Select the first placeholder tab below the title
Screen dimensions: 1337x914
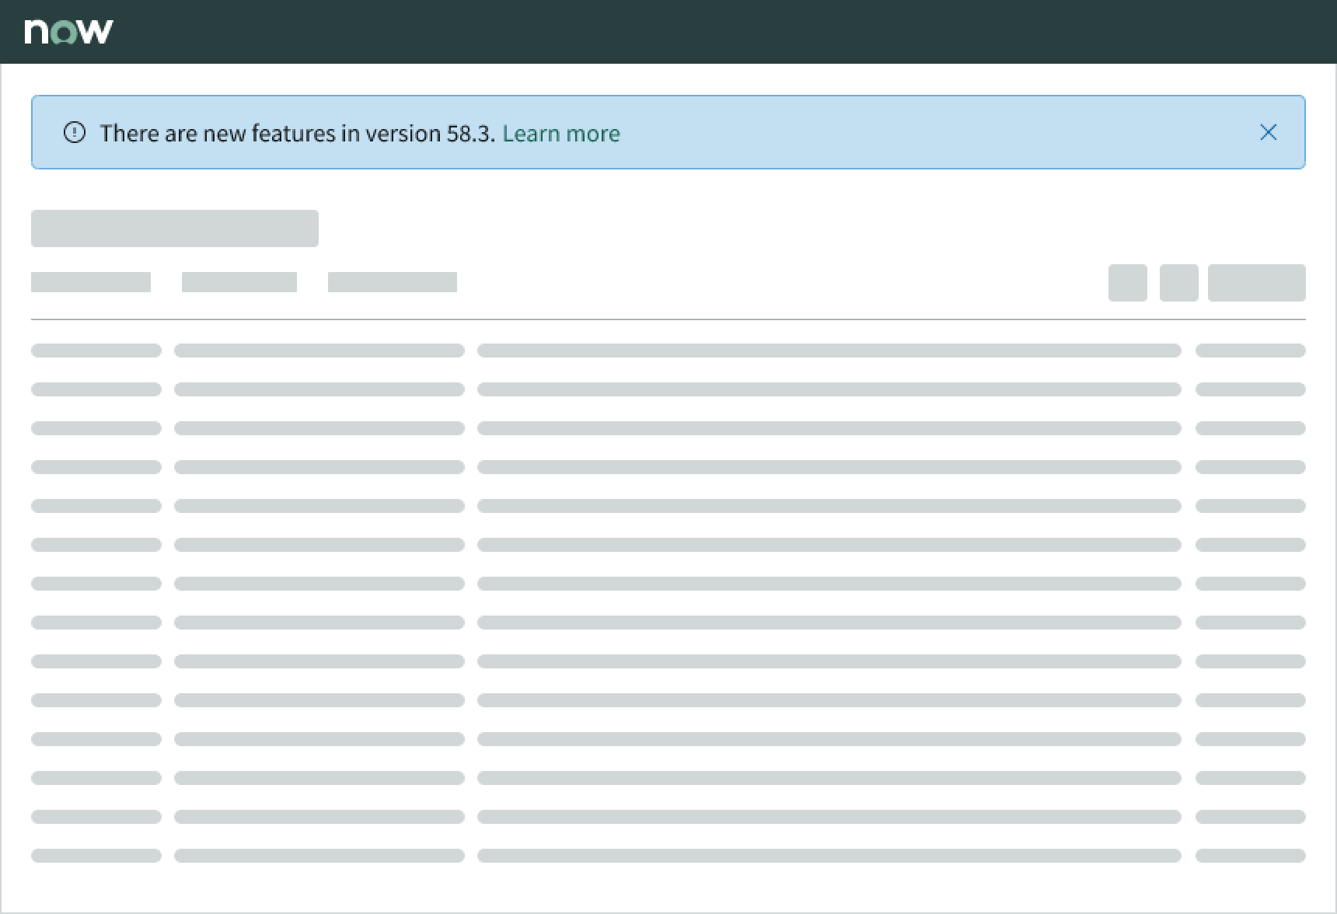[x=91, y=282]
